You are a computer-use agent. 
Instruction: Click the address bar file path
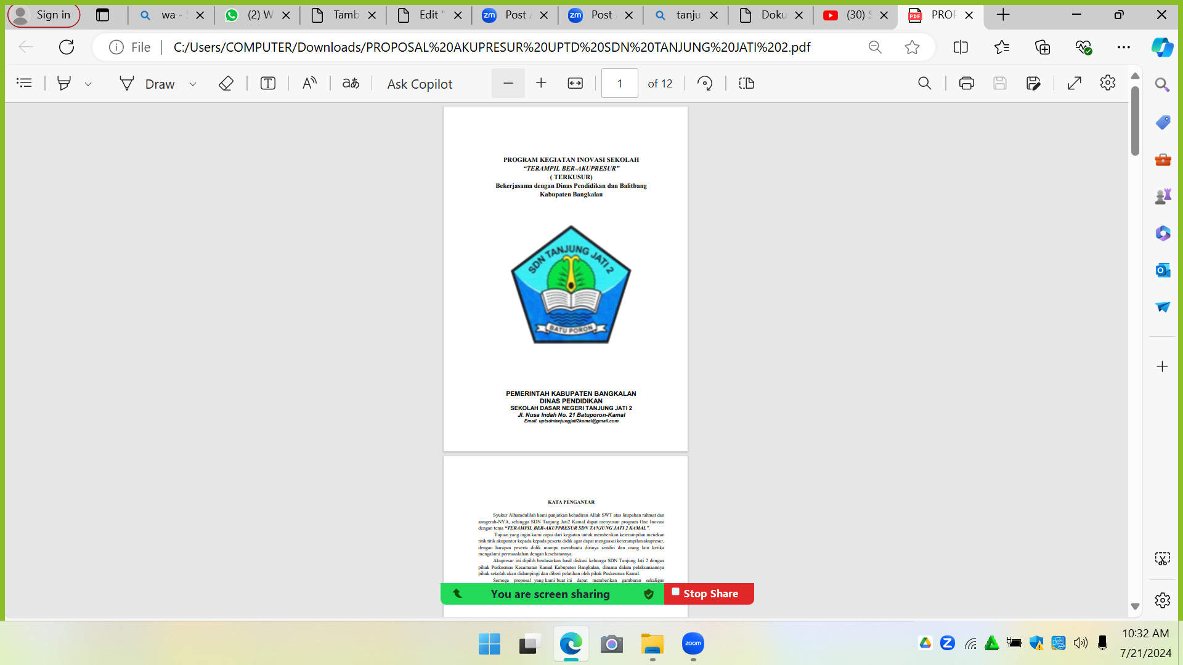click(x=492, y=47)
